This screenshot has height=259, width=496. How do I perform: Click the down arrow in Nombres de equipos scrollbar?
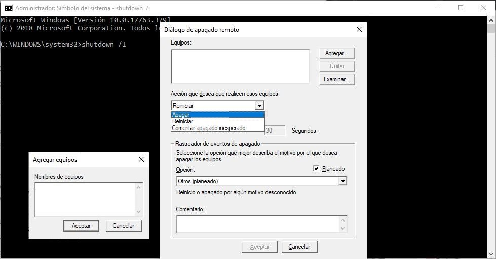tap(138, 212)
